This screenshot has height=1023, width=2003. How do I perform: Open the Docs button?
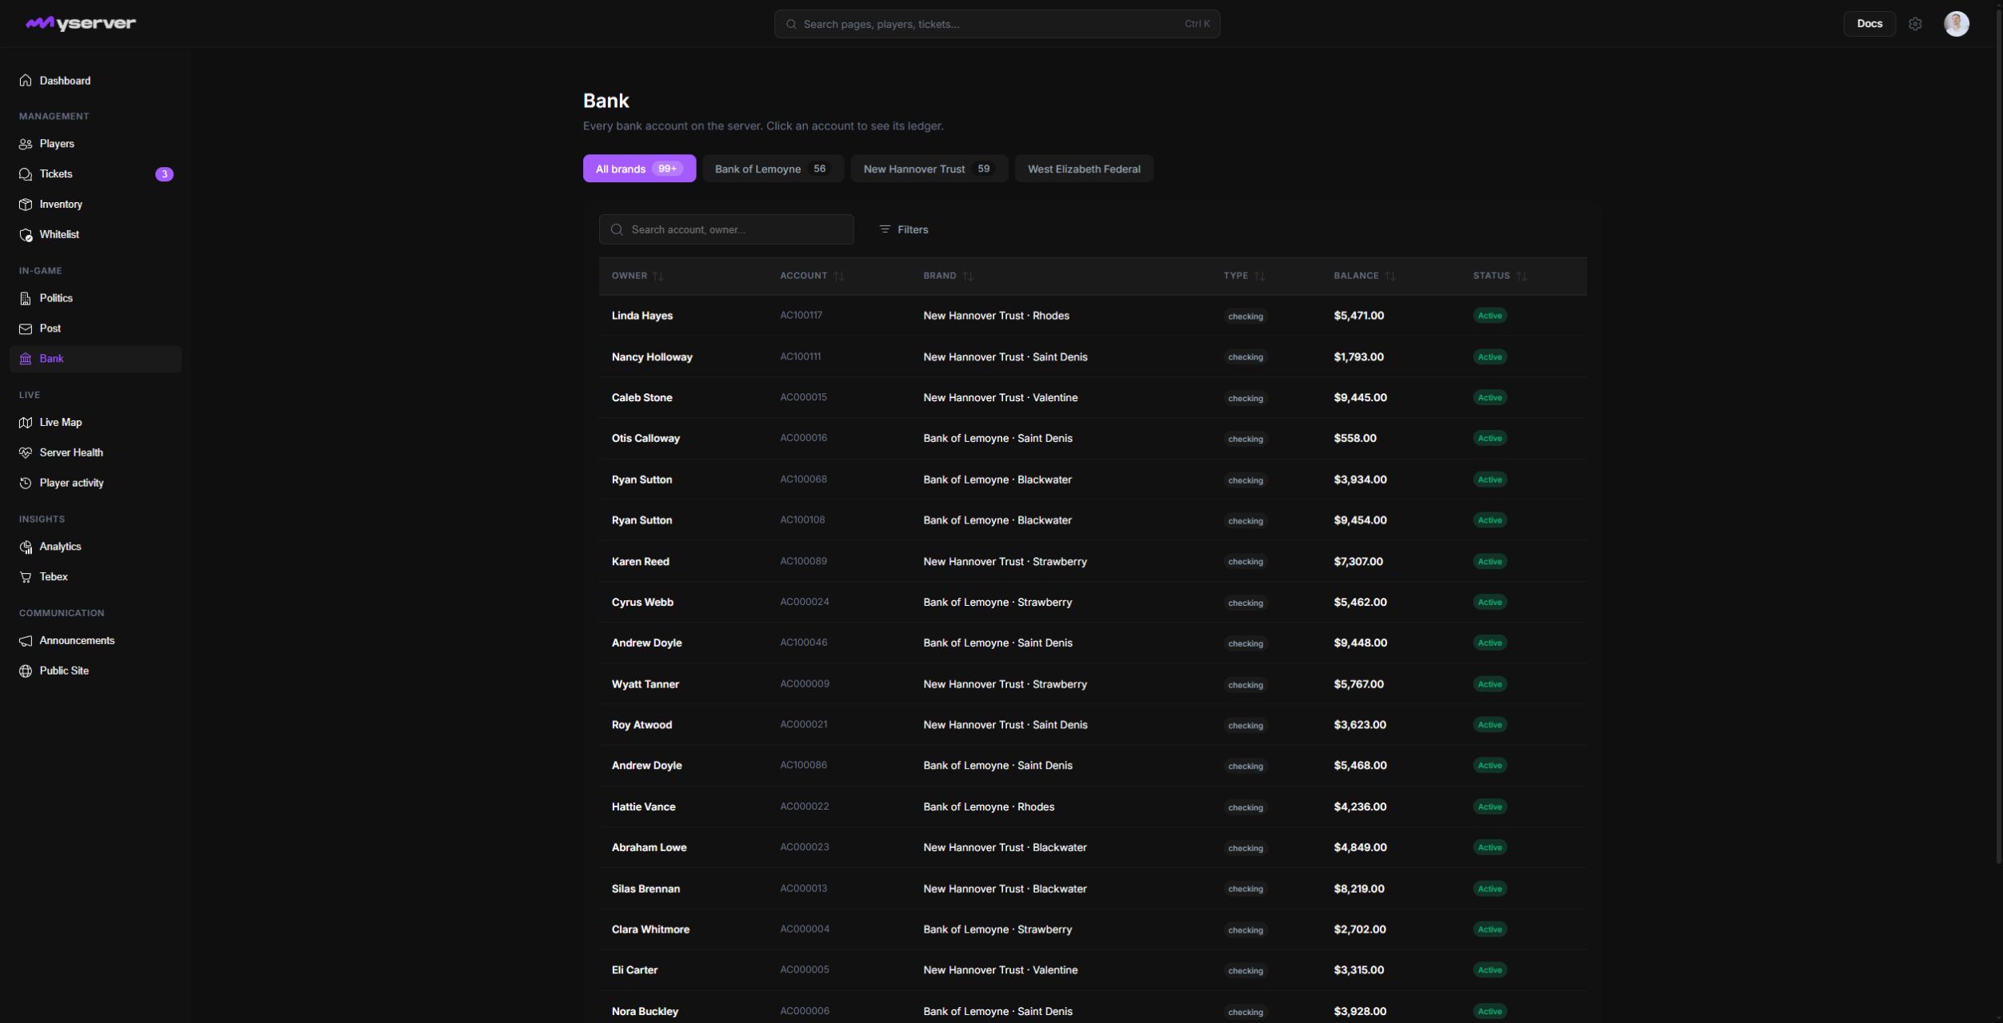pyautogui.click(x=1869, y=24)
